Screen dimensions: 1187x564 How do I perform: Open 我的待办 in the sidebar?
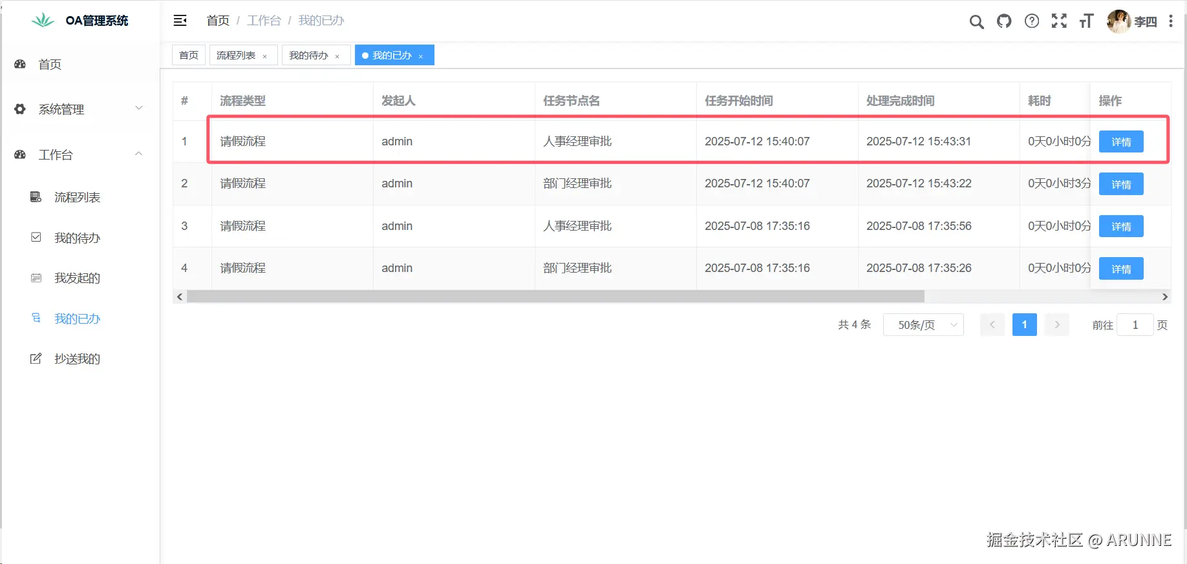point(80,238)
